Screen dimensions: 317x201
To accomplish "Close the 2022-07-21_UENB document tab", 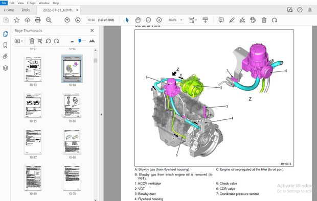I will pyautogui.click(x=77, y=10).
